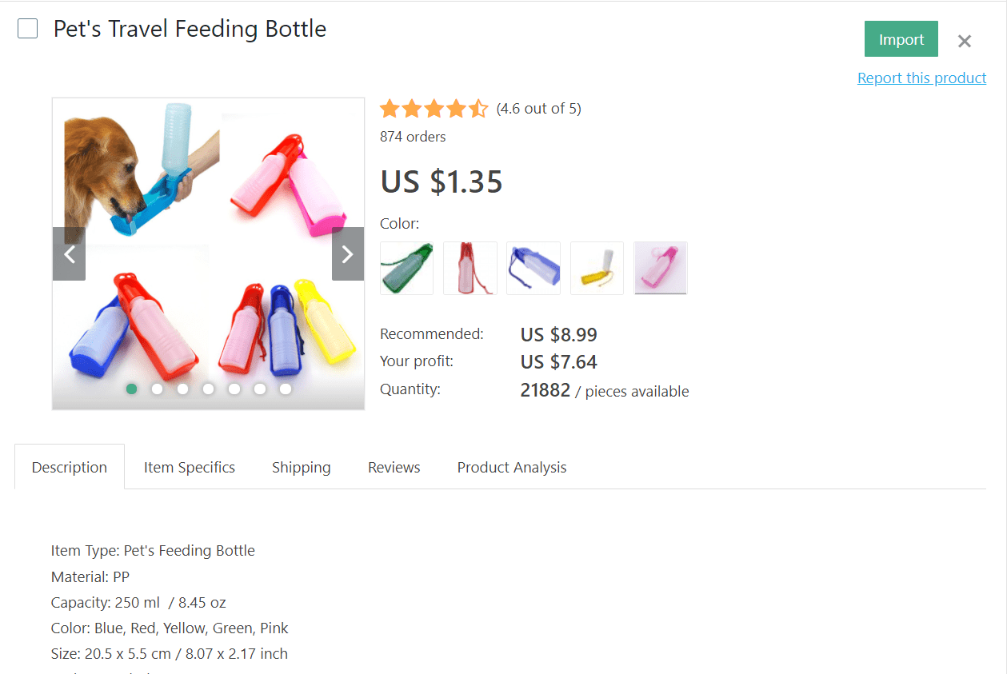Click the active green carousel dot

point(131,389)
